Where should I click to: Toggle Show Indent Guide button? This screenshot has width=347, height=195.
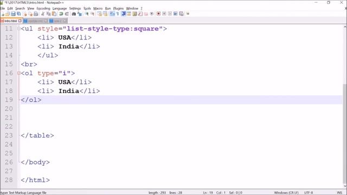point(124,14)
